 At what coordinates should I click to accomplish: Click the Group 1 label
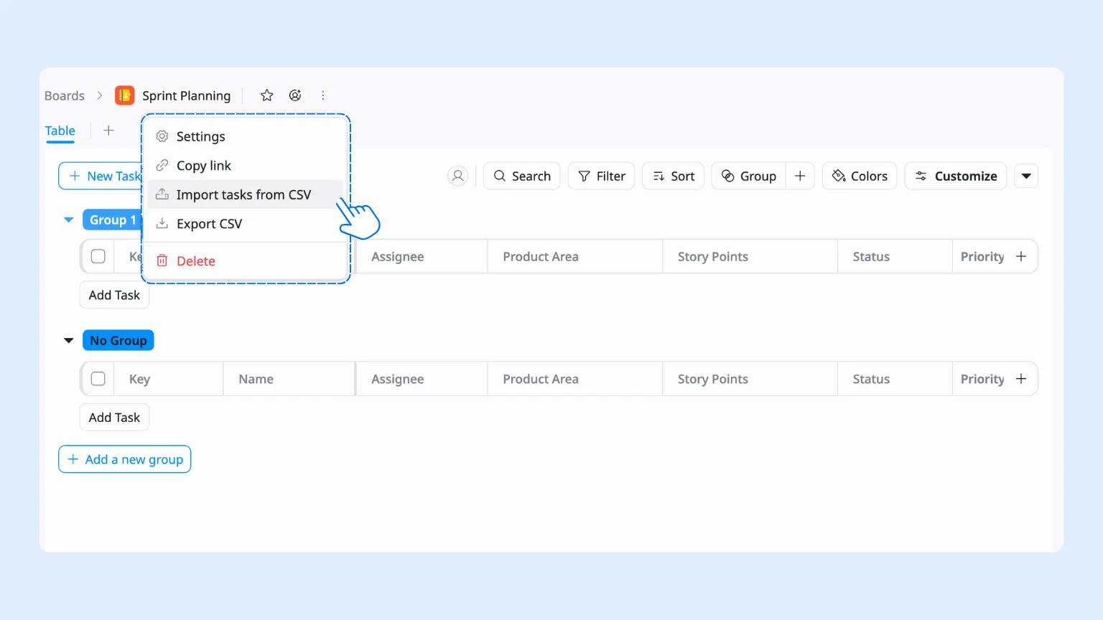click(x=113, y=220)
